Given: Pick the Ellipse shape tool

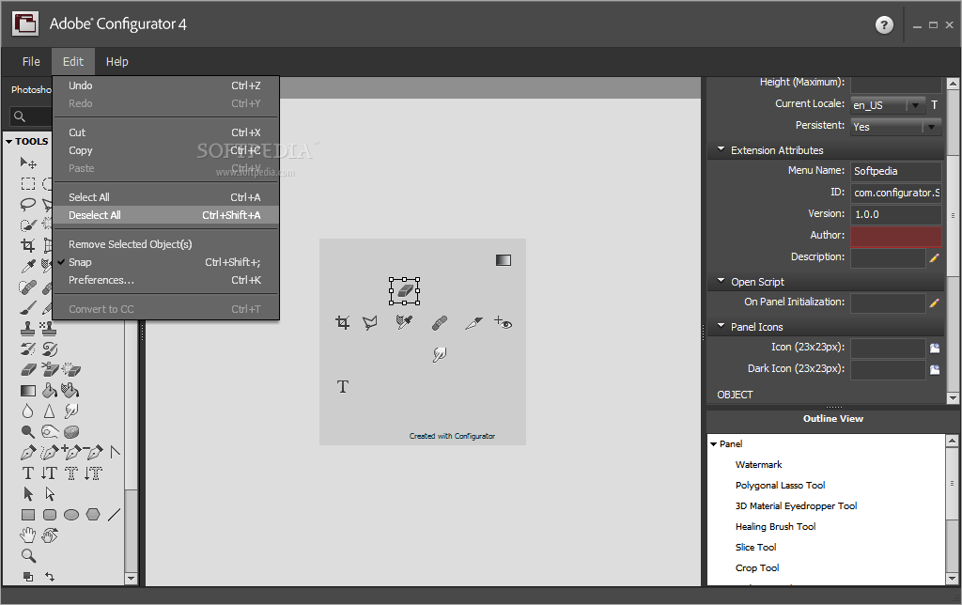Looking at the screenshot, I should [x=71, y=514].
